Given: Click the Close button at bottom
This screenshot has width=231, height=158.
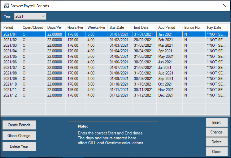Looking at the screenshot, I should (x=216, y=152).
